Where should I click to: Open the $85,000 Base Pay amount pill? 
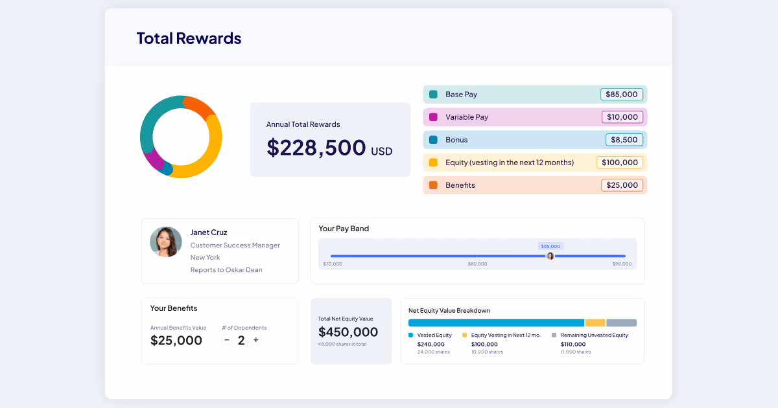coord(621,94)
